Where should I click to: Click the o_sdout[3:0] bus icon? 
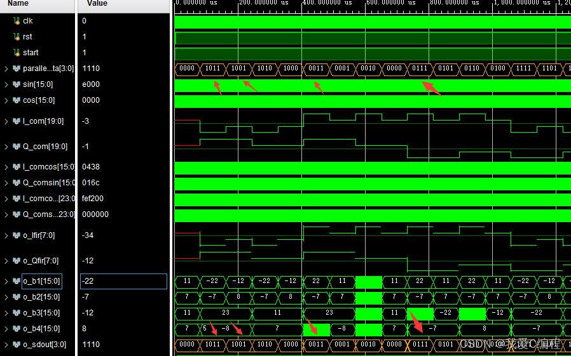tap(17, 345)
